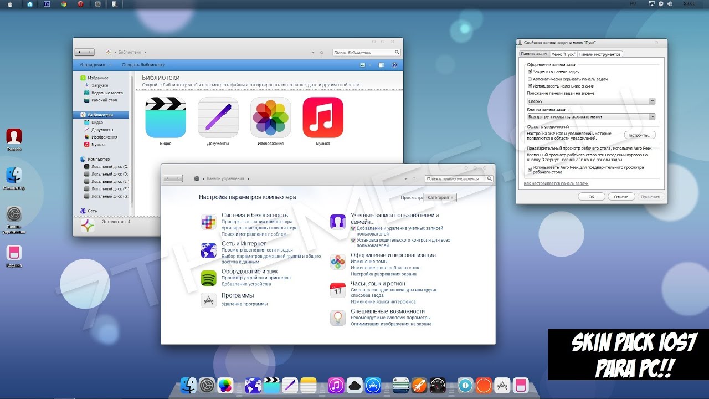709x399 pixels.
Task: Click the Изменение темы link
Action: tap(369, 261)
